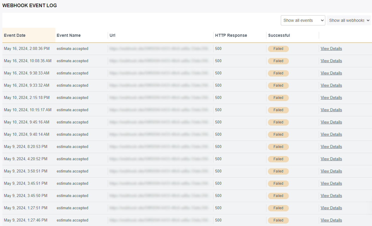Sort by Event Date column header
This screenshot has width=372, height=226.
point(15,35)
